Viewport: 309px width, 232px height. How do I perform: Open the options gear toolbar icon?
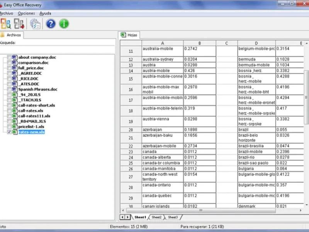click(35, 24)
